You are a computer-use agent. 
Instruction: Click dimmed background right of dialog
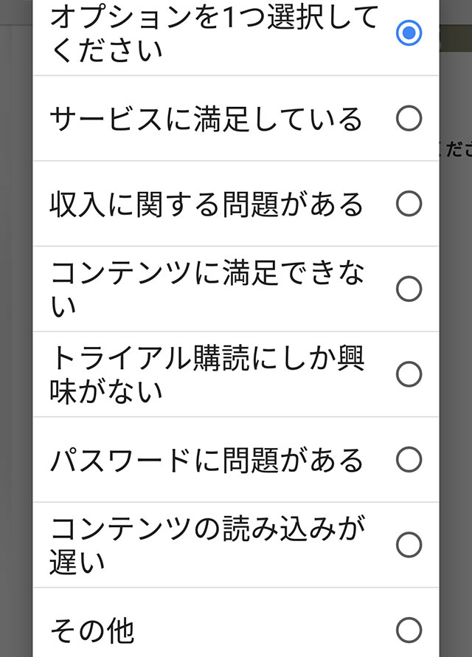coord(456,377)
